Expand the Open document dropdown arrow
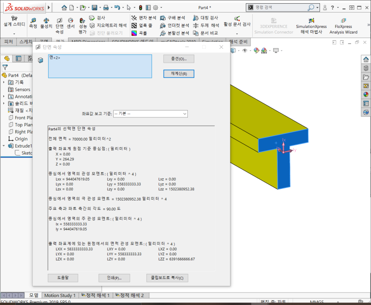This screenshot has width=371, height=305. click(x=89, y=7)
